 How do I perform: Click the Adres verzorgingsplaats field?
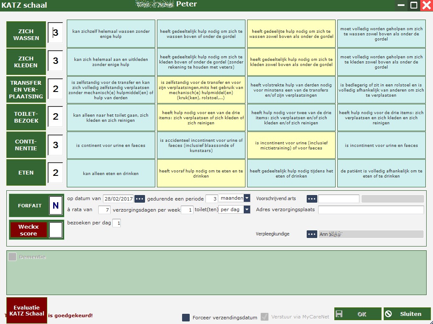371,210
